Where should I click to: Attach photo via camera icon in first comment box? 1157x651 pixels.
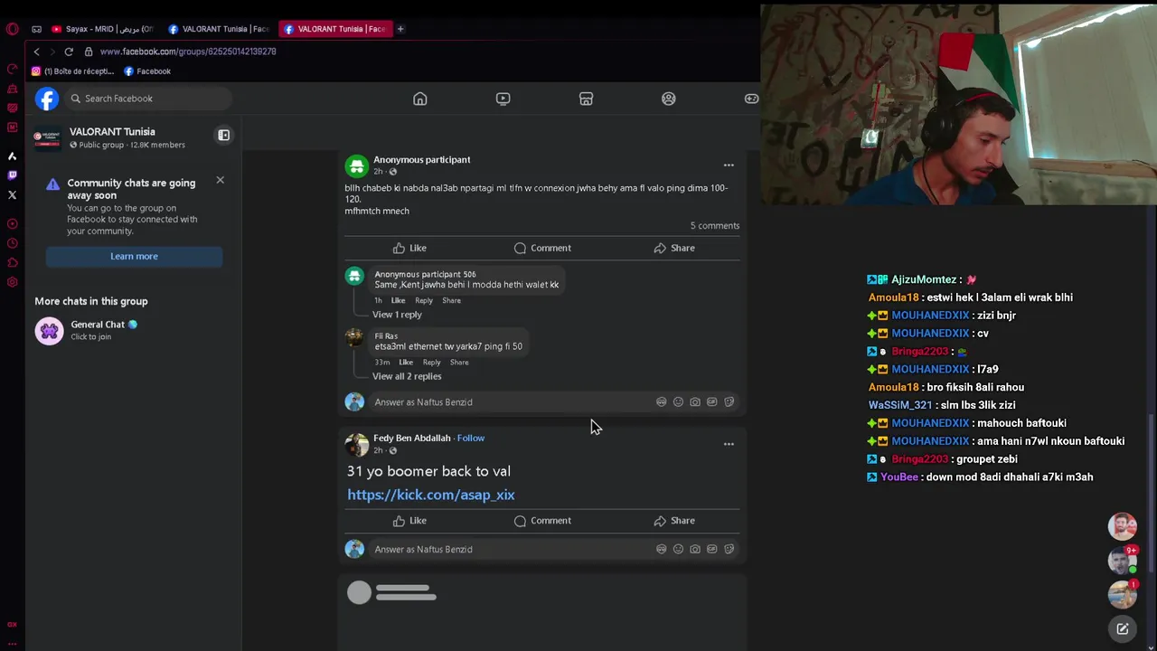(695, 402)
